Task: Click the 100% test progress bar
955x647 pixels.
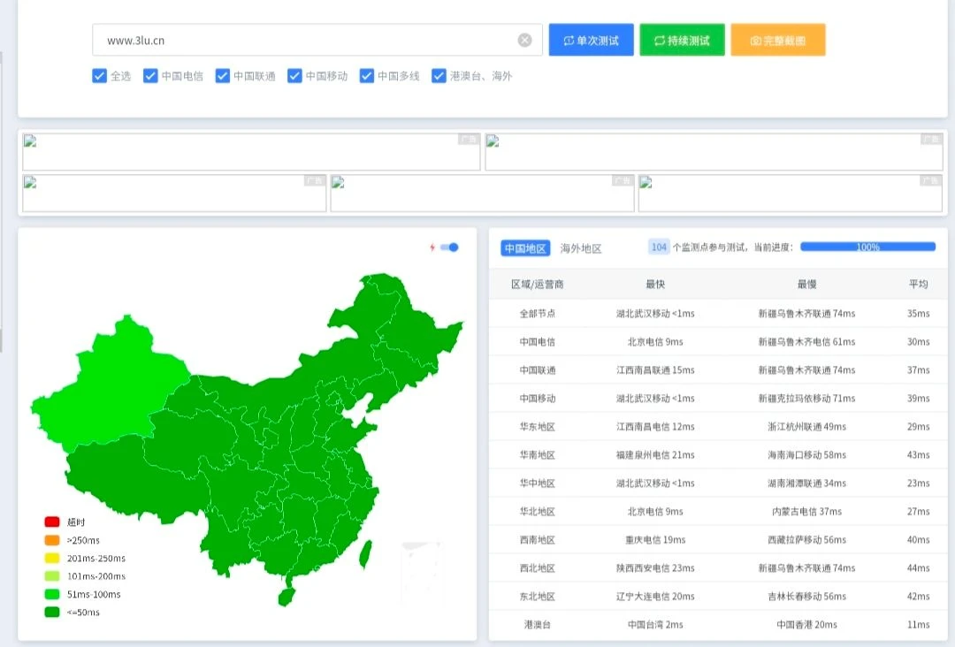Action: (867, 247)
